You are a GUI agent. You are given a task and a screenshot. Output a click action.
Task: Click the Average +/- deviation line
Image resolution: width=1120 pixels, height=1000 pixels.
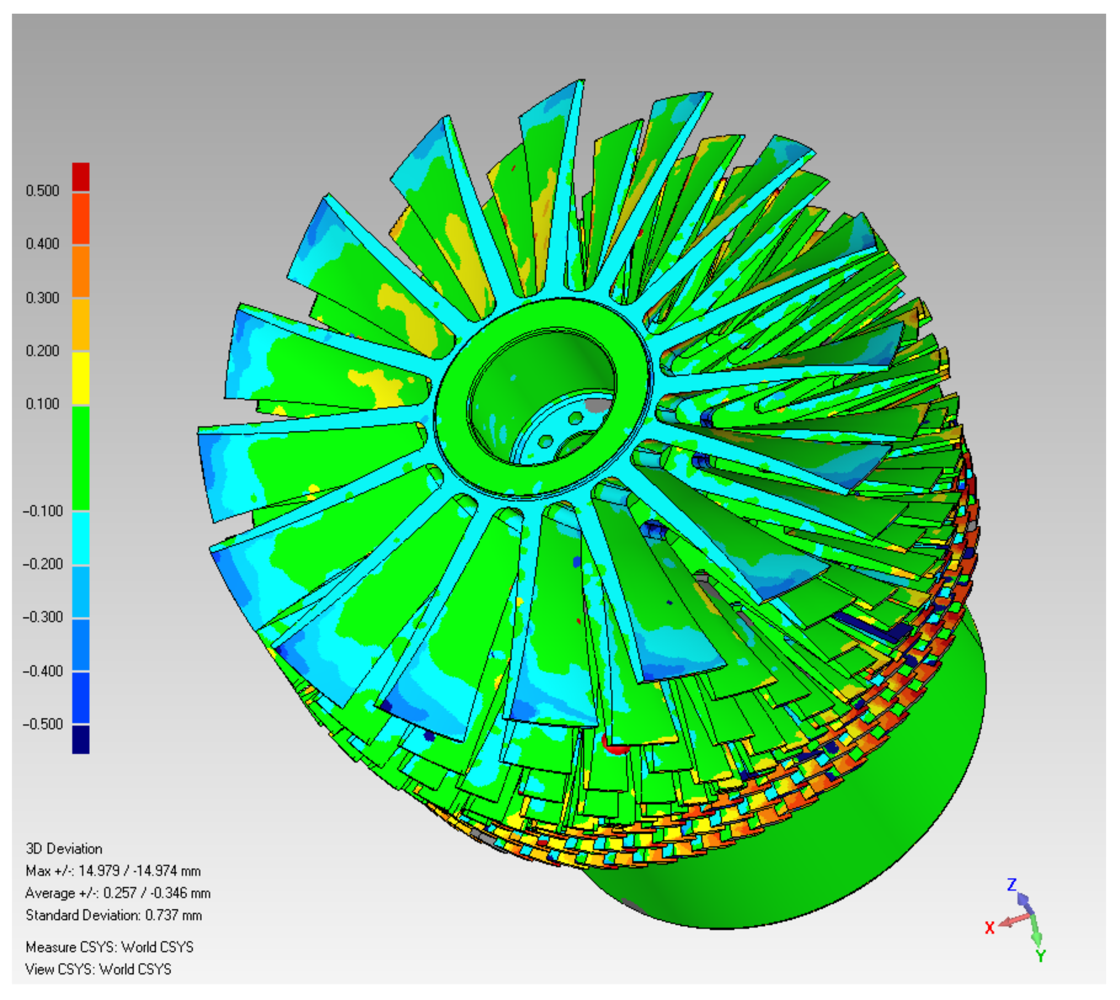(118, 893)
